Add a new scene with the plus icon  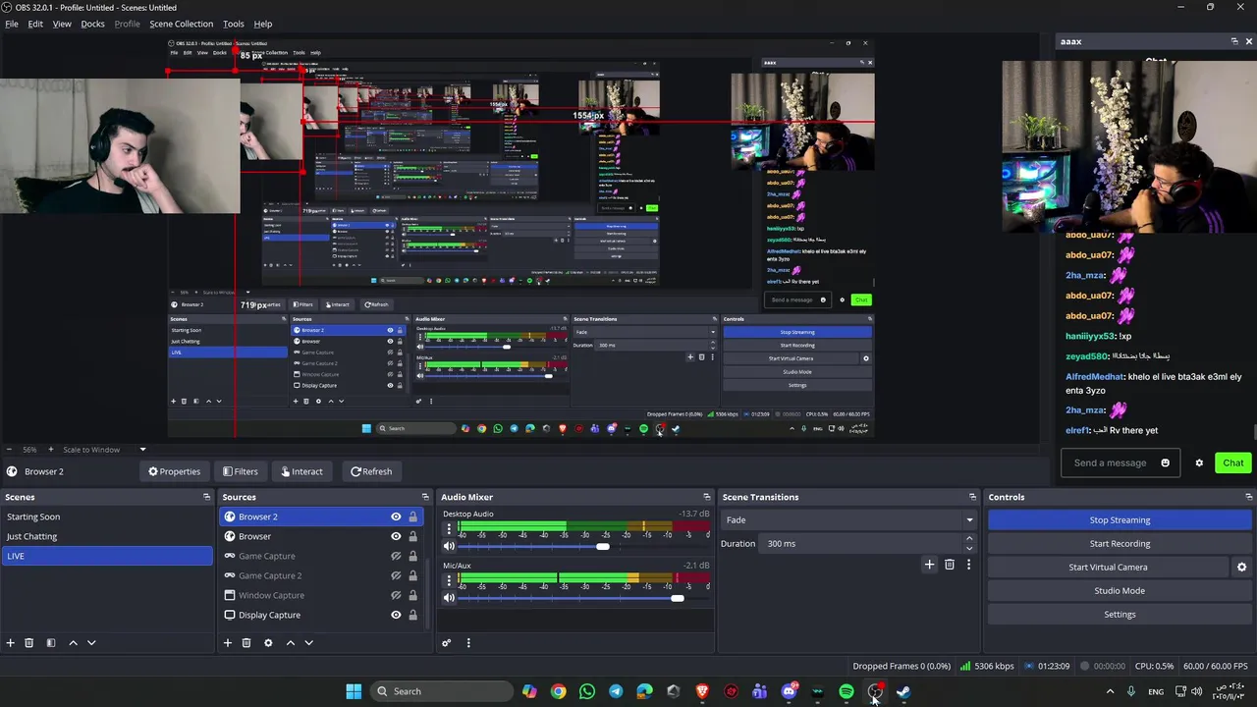tap(11, 642)
